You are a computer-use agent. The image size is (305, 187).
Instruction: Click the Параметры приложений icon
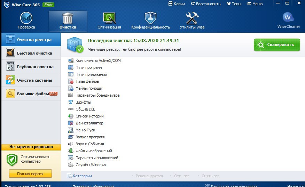click(71, 158)
